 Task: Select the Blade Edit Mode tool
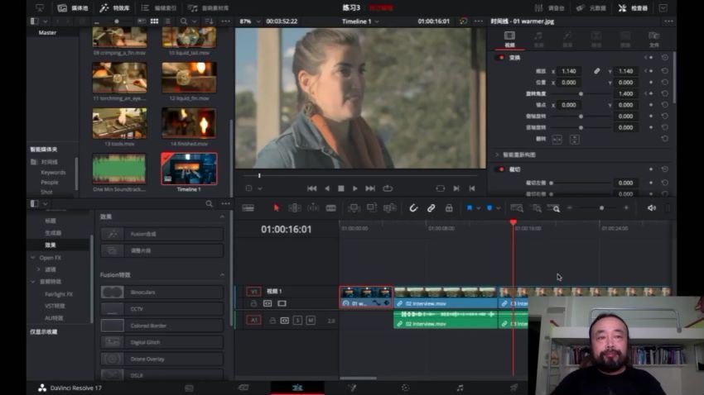[331, 207]
